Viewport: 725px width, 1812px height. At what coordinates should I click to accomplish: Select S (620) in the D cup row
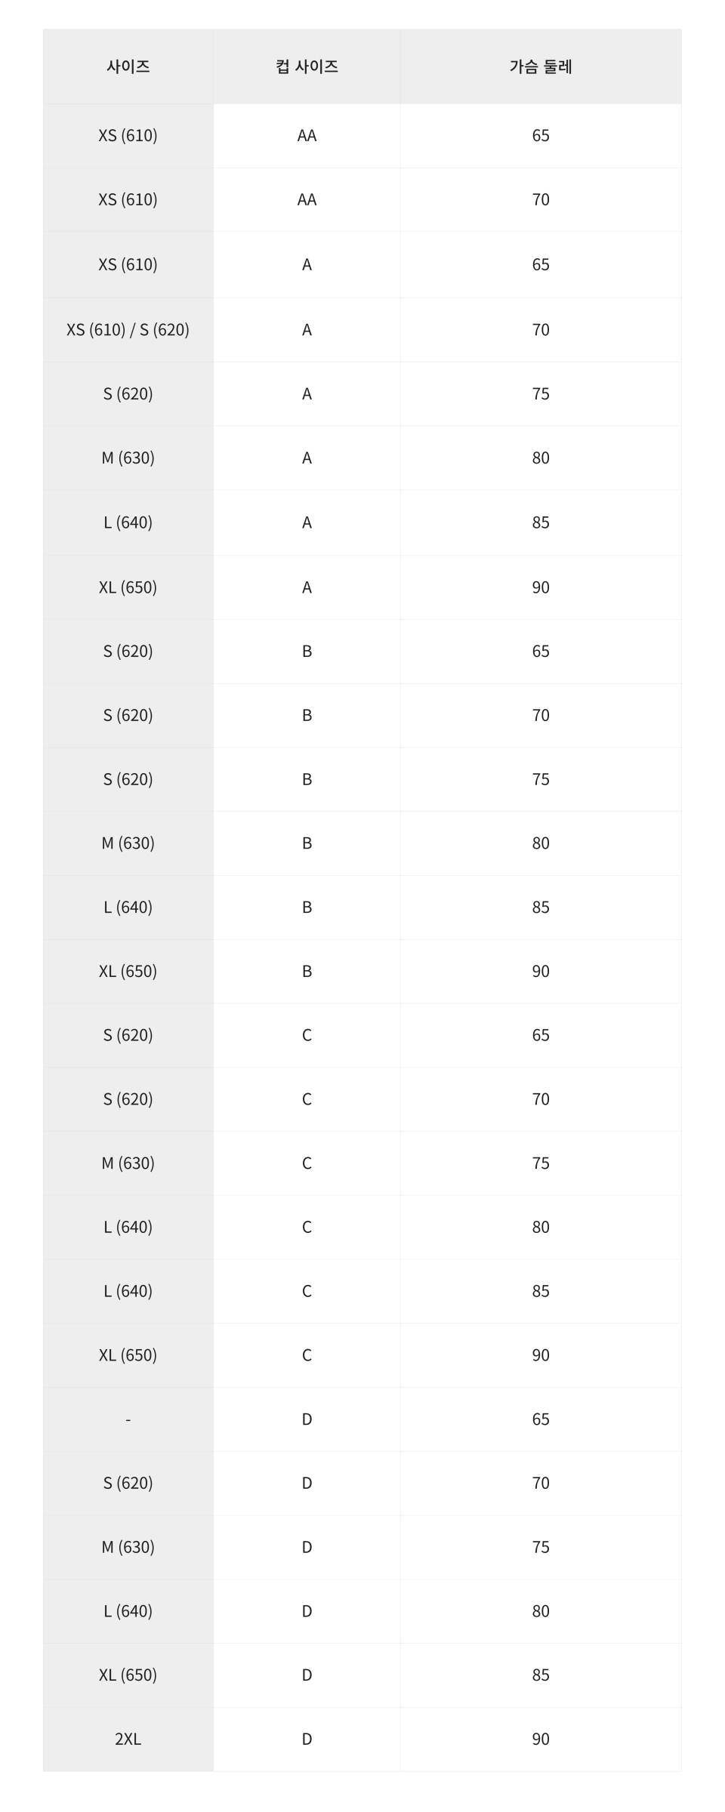128,1483
